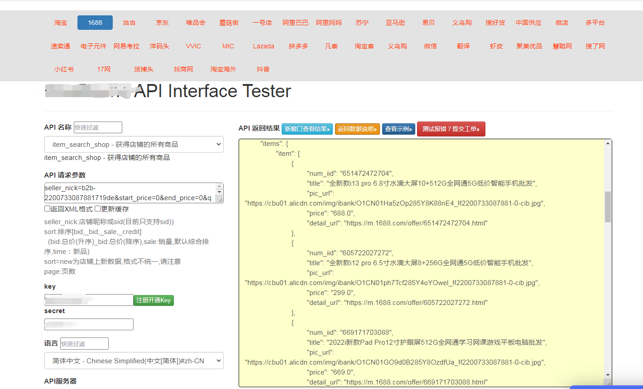The width and height of the screenshot is (643, 389).
Task: Submit ticket via 测试报错?提交工单 button
Action: (x=451, y=129)
